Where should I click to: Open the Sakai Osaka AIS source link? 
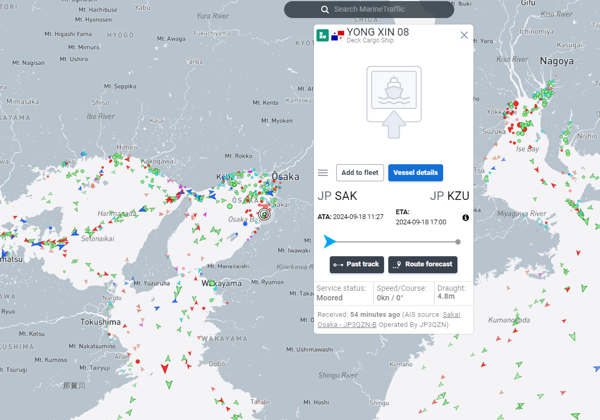click(389, 320)
